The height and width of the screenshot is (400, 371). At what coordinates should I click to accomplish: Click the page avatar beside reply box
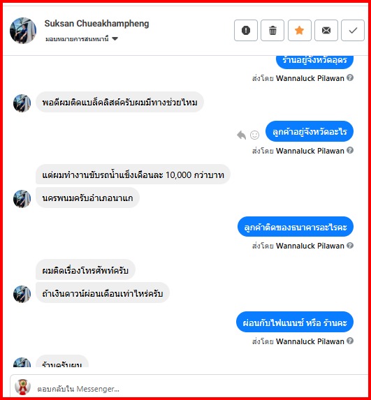click(x=22, y=387)
